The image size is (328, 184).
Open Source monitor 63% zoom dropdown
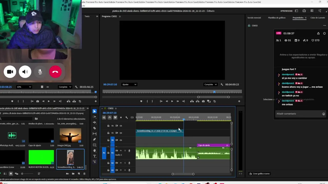24,87
